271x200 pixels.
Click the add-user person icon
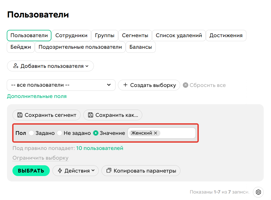(16, 66)
